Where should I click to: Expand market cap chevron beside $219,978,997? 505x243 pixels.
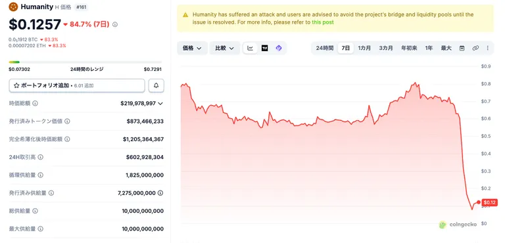[x=160, y=103]
